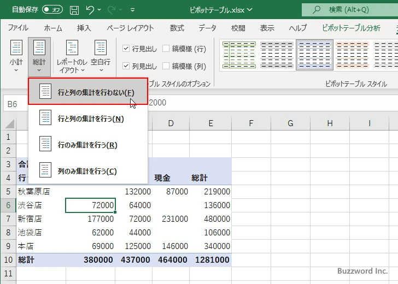The image size is (398, 284).
Task: Click cell 新宿店
Action: [41, 219]
